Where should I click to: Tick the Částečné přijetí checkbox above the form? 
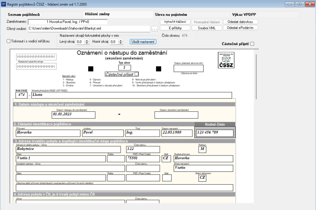click(x=252, y=44)
